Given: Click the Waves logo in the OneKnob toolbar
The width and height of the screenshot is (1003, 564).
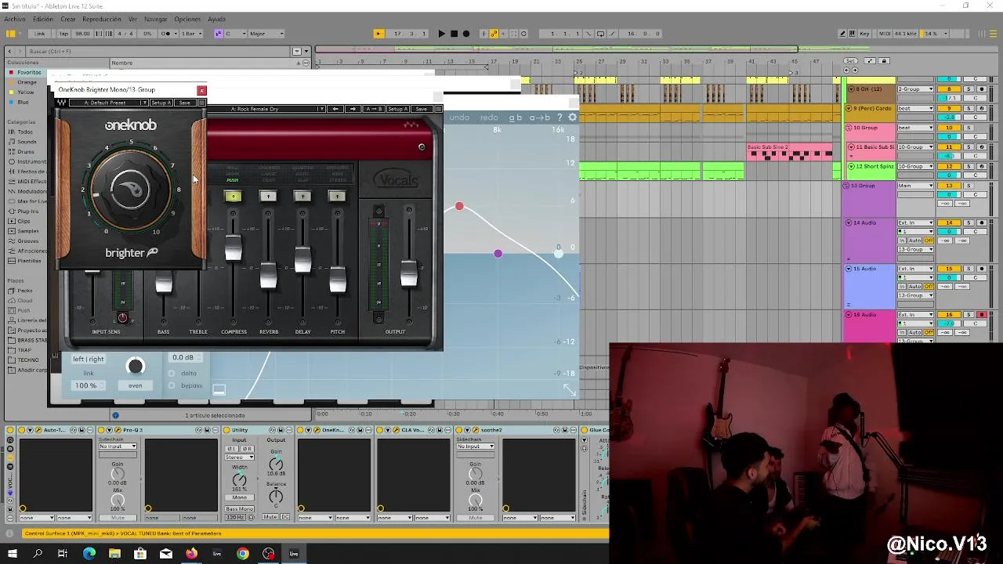Looking at the screenshot, I should coord(62,103).
